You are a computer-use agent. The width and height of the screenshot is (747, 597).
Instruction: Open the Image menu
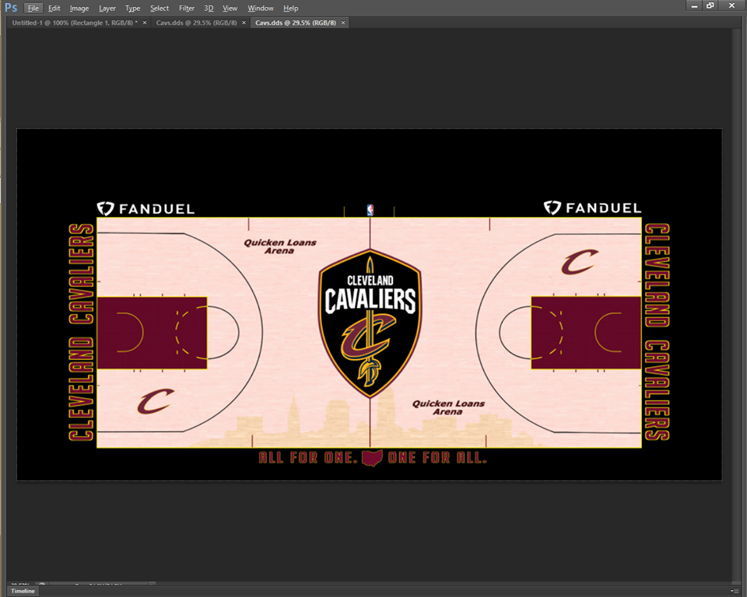(79, 8)
